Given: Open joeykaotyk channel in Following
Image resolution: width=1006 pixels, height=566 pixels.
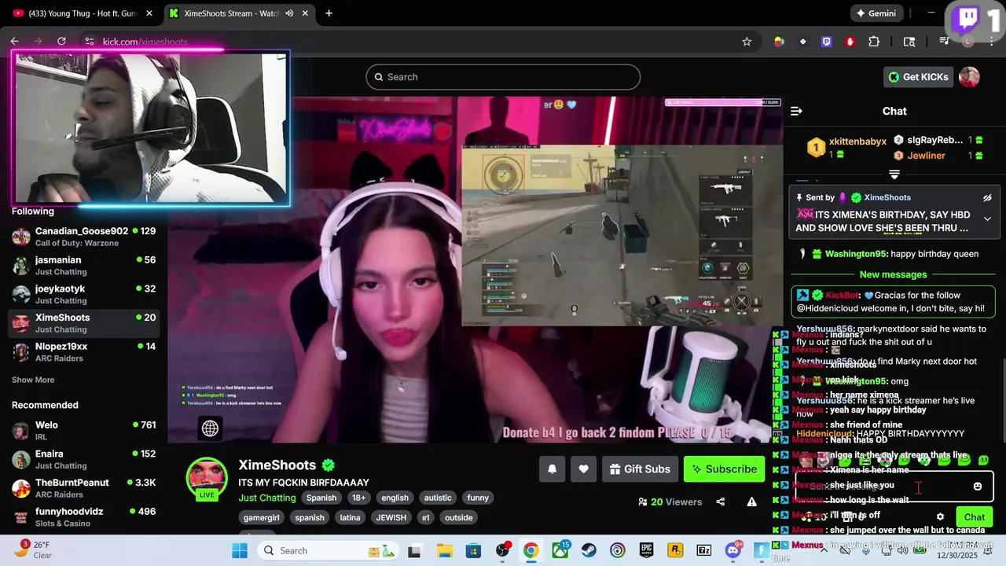Looking at the screenshot, I should click(x=83, y=294).
